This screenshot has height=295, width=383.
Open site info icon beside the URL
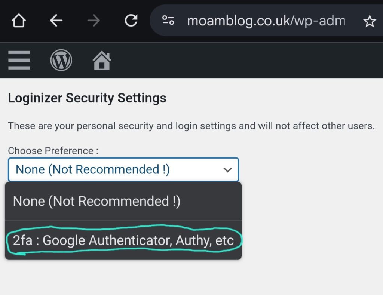coord(168,21)
